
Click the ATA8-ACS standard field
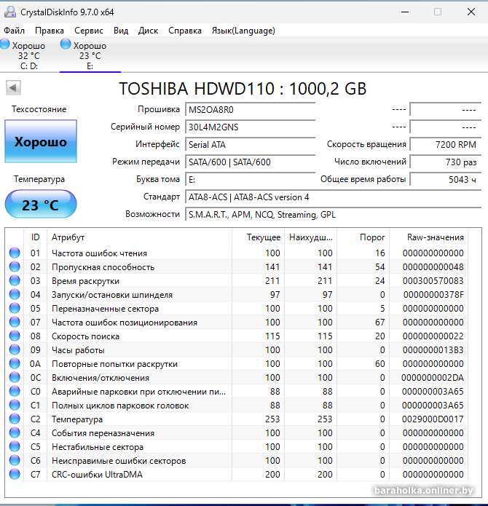[x=333, y=197]
